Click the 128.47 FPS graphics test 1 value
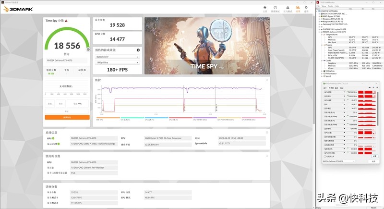 [x=94, y=197]
